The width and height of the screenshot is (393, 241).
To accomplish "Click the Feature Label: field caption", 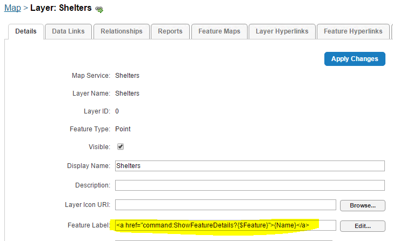I will tap(89, 225).
